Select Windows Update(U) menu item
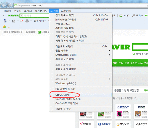Image resolution: width=148 pixels, height=128 pixels. click(80, 83)
